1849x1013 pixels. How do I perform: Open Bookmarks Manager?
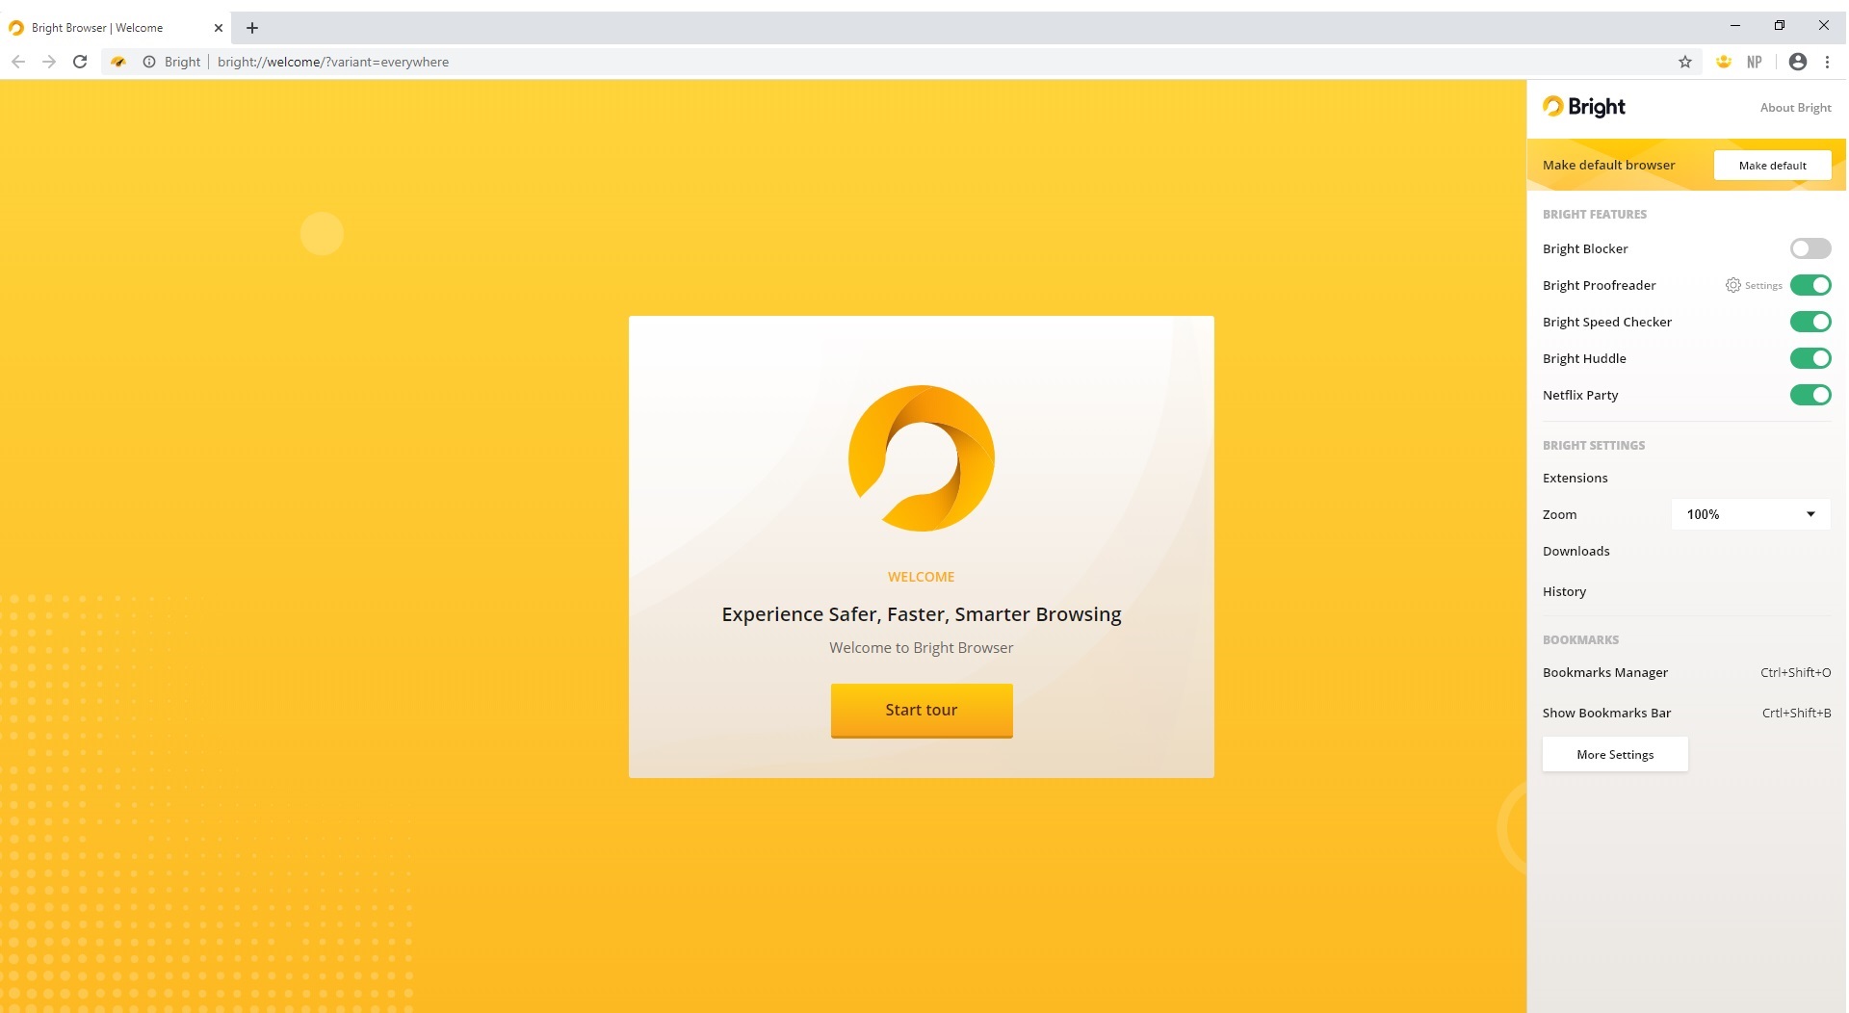[1604, 672]
